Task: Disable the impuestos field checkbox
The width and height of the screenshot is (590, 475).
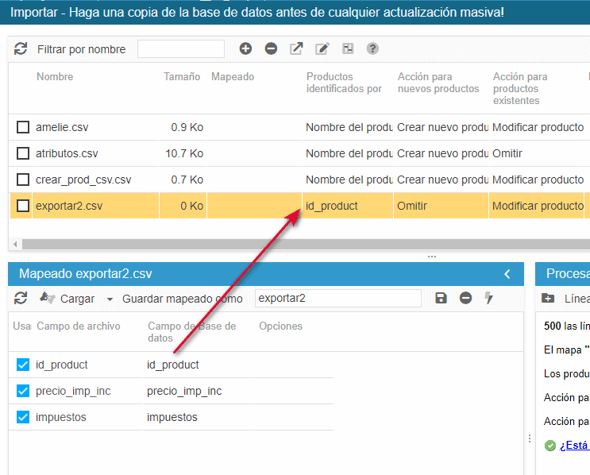Action: (23, 417)
